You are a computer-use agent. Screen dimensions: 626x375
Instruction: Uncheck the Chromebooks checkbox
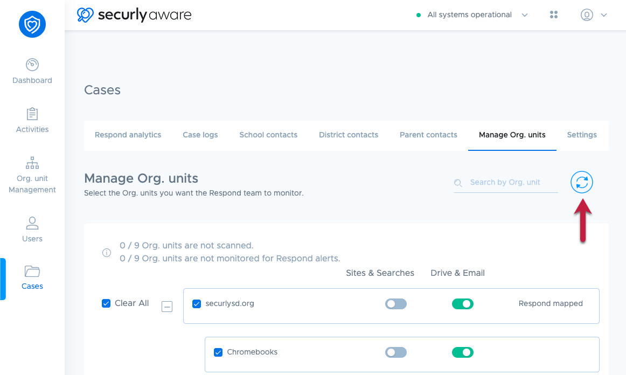(x=218, y=352)
